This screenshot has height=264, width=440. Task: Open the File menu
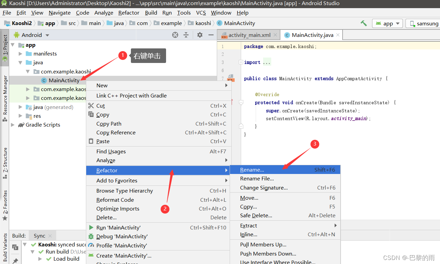7,13
